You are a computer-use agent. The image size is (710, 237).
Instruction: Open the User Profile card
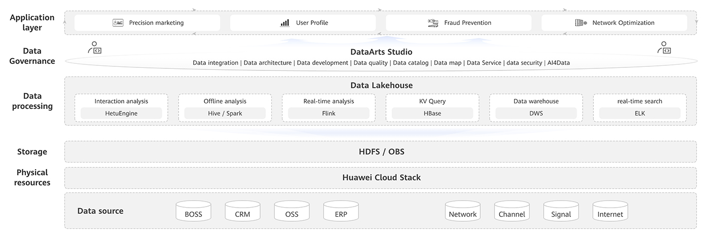click(x=303, y=23)
